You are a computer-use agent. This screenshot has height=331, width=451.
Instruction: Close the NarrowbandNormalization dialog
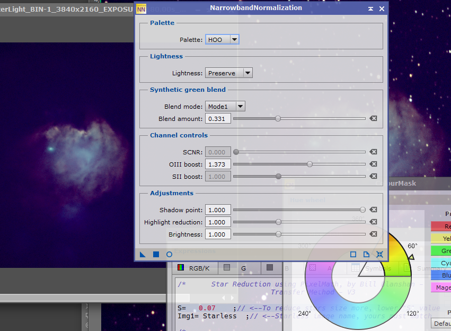(x=382, y=9)
